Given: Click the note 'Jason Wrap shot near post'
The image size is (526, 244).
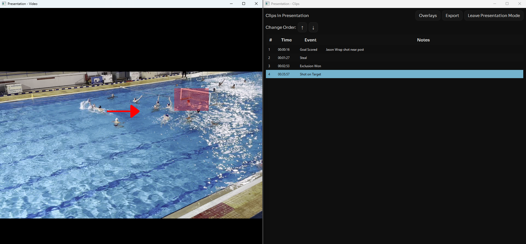Looking at the screenshot, I should click(345, 50).
